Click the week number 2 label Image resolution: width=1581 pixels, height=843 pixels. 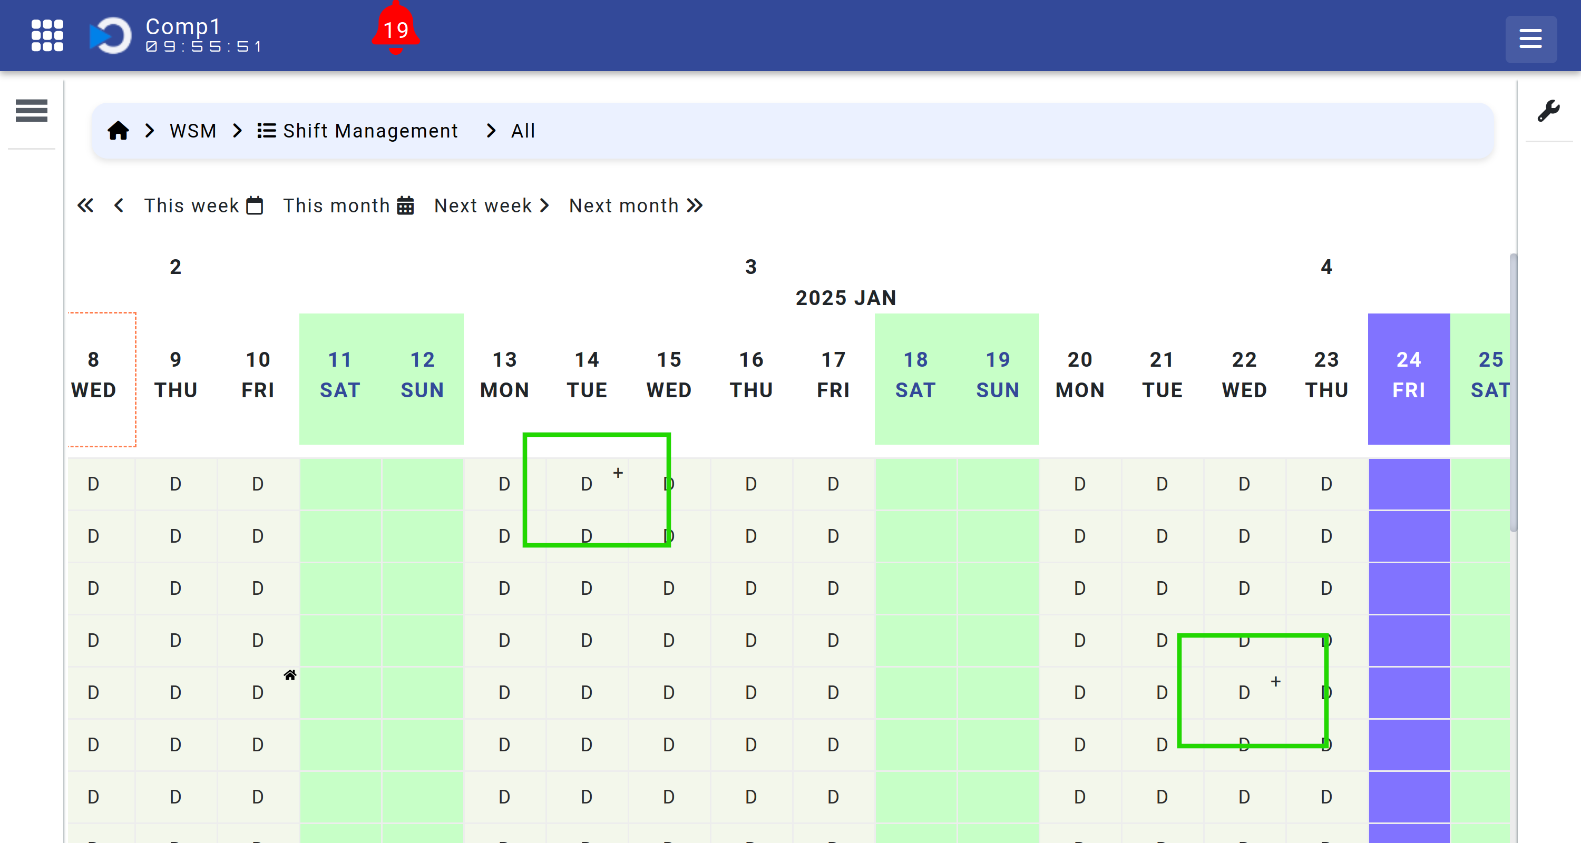coord(175,267)
